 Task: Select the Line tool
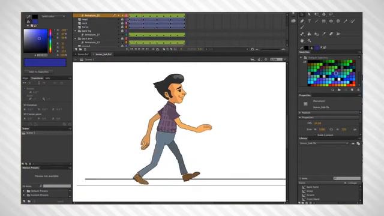pos(316,22)
